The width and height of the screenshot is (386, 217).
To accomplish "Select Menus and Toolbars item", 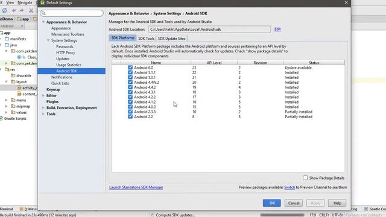I will point(68,34).
